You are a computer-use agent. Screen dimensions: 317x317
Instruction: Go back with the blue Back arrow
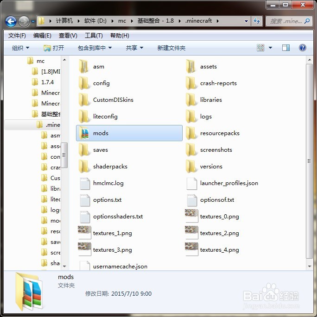[11, 21]
